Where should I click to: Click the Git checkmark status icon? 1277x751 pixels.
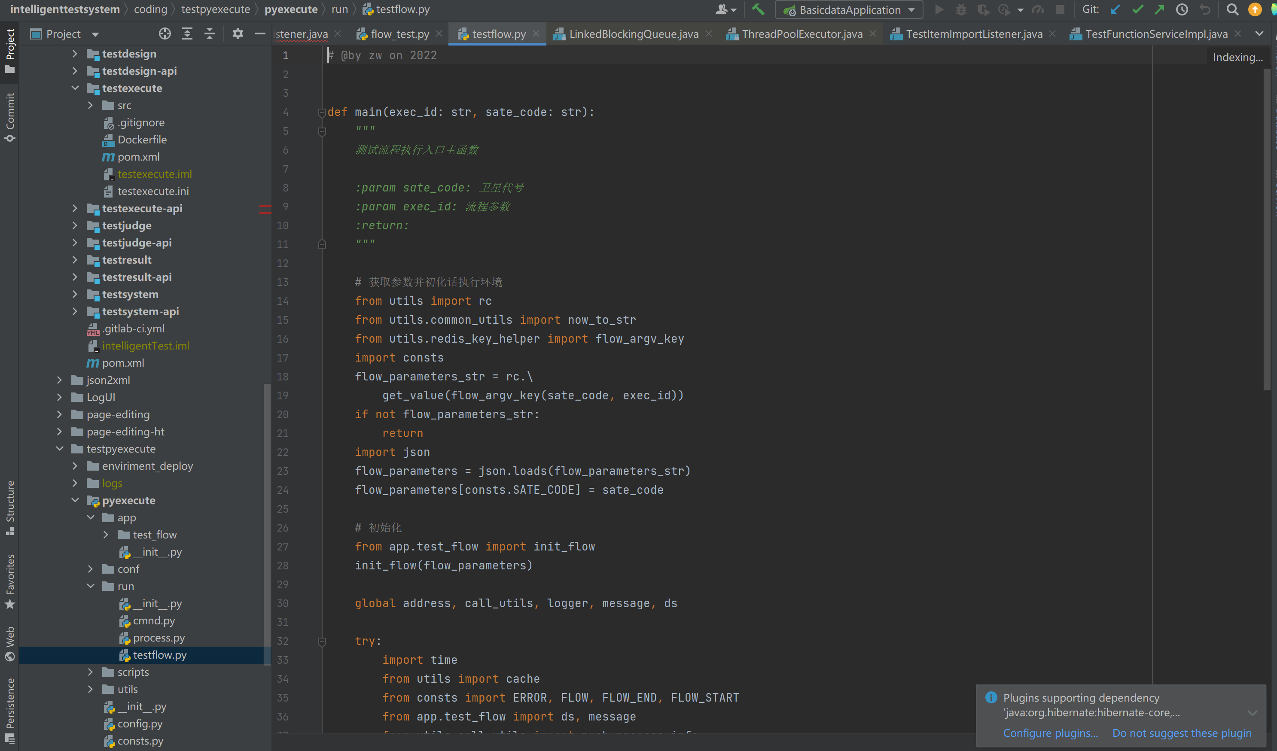pyautogui.click(x=1136, y=10)
